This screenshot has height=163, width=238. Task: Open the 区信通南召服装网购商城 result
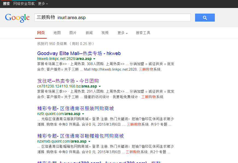[75, 108]
